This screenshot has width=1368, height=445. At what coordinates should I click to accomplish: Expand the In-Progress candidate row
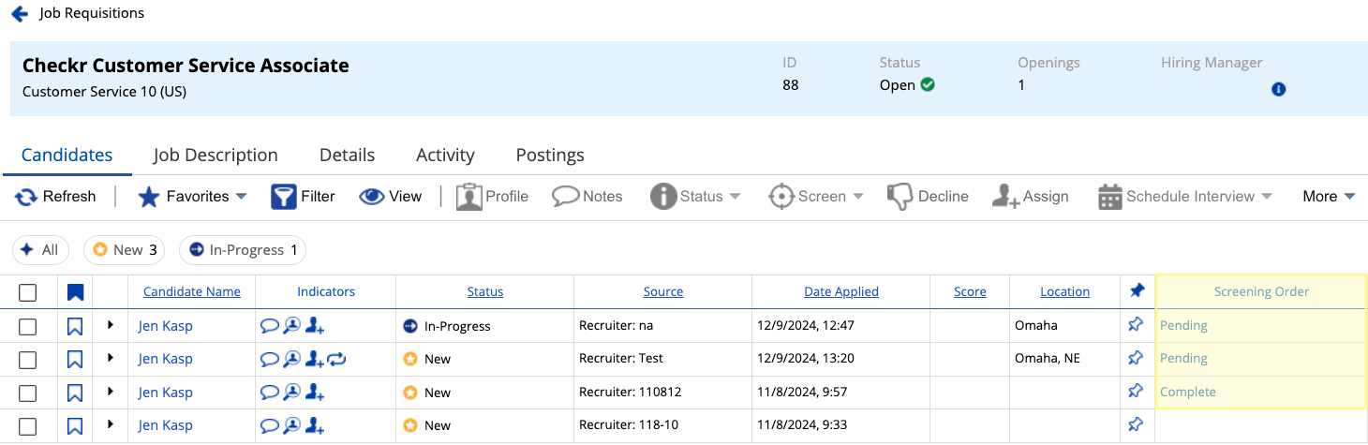coord(111,325)
